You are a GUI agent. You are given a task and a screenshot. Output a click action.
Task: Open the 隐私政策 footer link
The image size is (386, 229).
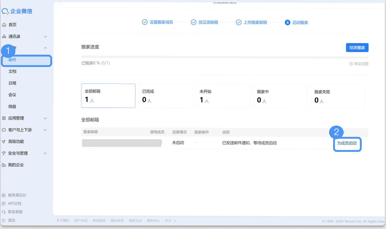click(117, 221)
